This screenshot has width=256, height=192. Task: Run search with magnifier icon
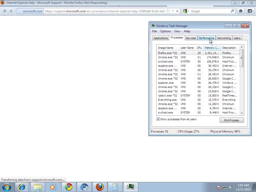point(232,11)
